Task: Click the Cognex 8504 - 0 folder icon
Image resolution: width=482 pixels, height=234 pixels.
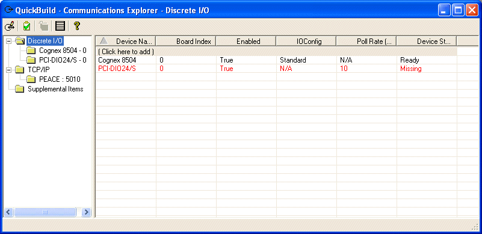Action: point(31,51)
